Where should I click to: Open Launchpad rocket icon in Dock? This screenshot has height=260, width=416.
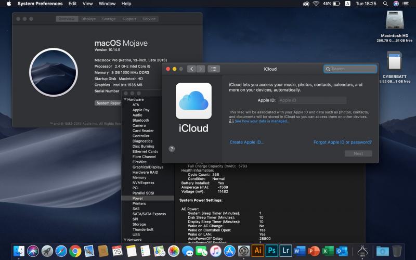coord(47,251)
